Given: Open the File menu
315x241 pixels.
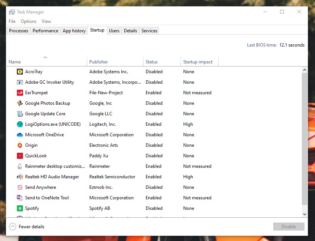Looking at the screenshot, I should pyautogui.click(x=12, y=21).
